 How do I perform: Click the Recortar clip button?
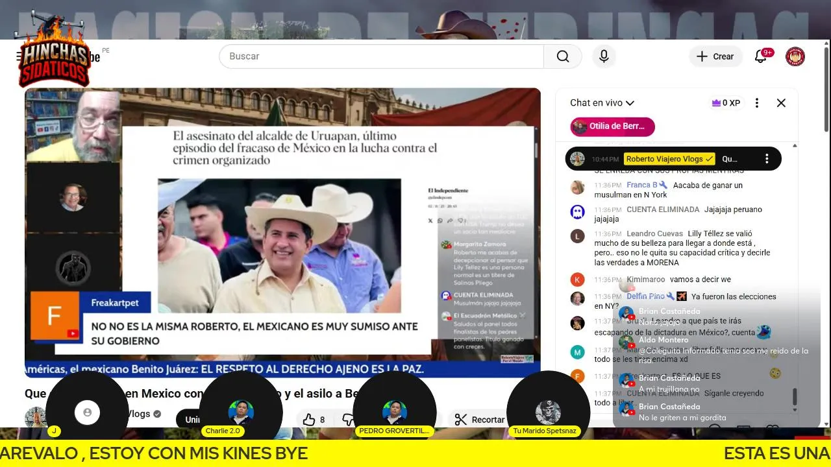(480, 420)
